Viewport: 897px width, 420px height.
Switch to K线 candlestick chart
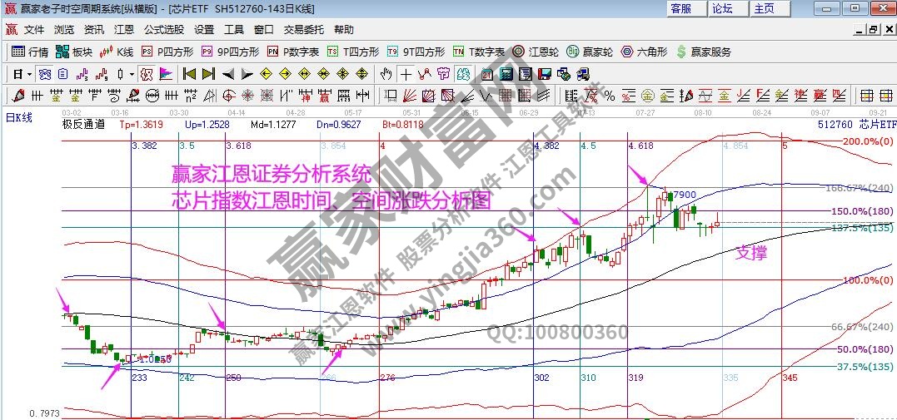(x=117, y=52)
